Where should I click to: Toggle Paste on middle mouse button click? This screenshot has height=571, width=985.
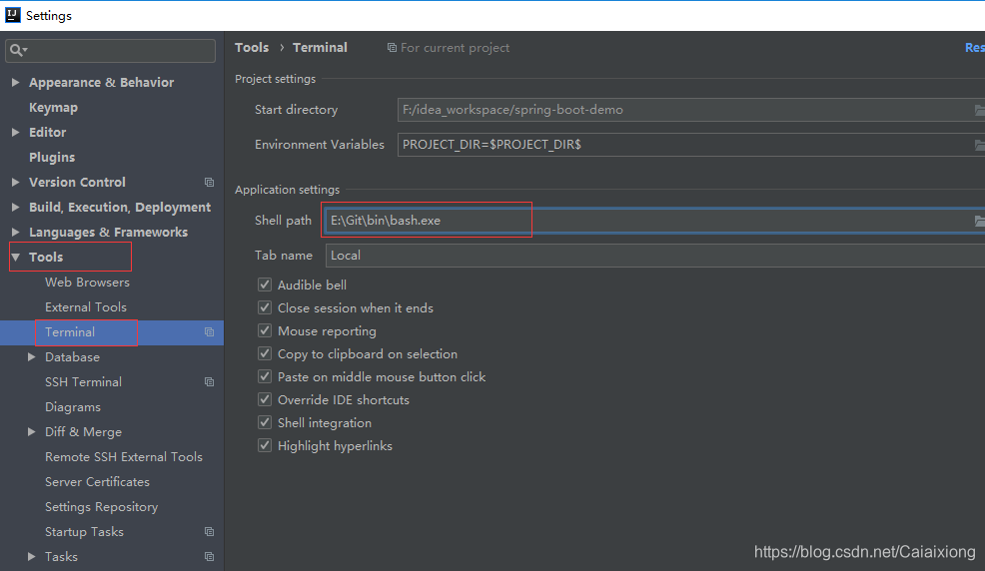[265, 376]
